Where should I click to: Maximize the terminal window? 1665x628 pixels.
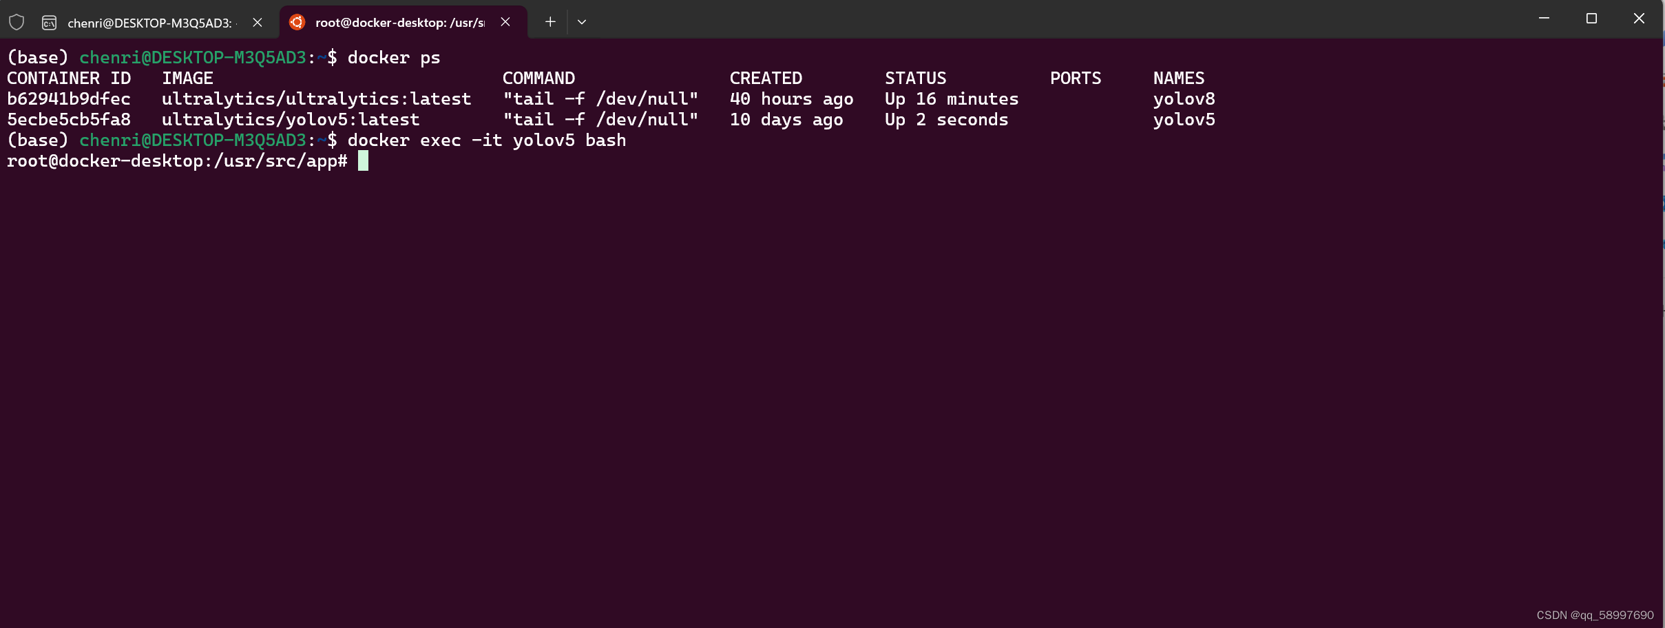tap(1591, 19)
